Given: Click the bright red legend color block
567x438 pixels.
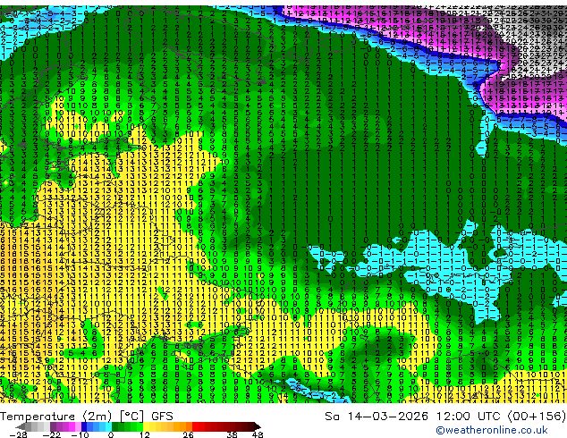Looking at the screenshot, I should click(195, 426).
